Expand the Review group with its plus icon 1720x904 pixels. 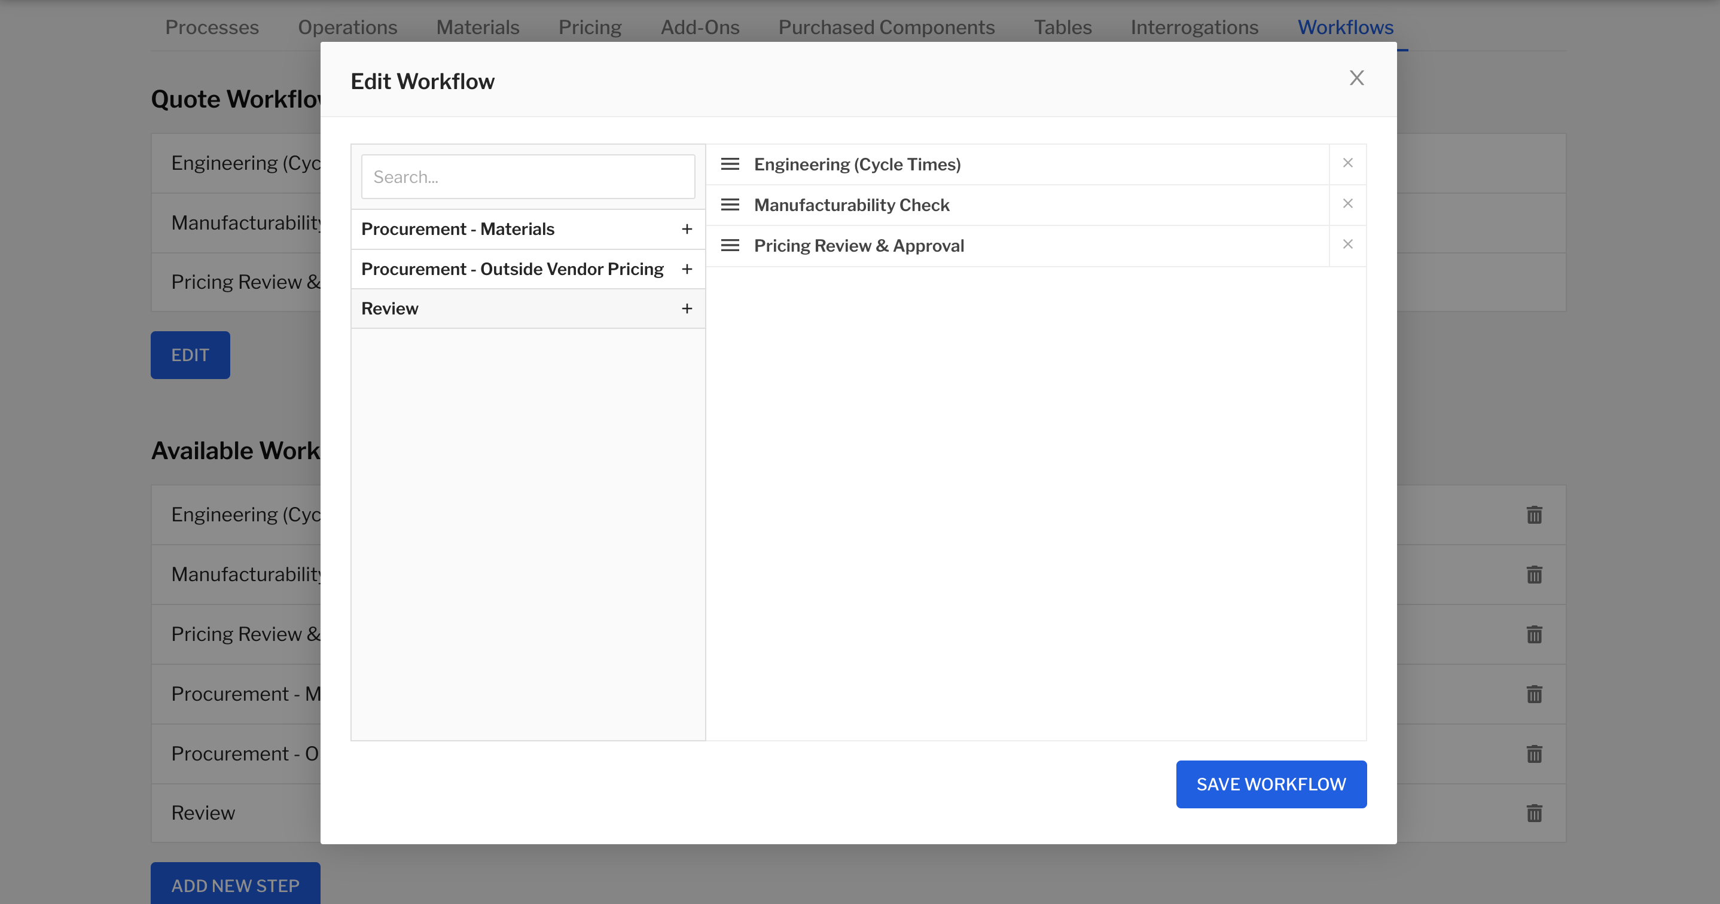point(687,308)
